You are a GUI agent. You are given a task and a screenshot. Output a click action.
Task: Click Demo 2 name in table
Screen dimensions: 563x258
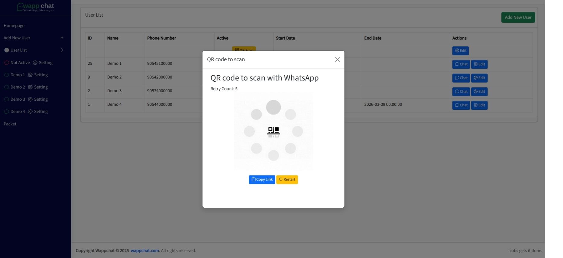114,77
